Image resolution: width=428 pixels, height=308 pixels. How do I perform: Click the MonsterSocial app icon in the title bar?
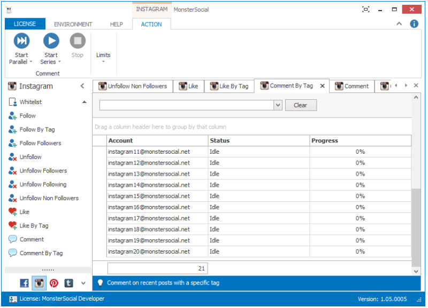[9, 10]
